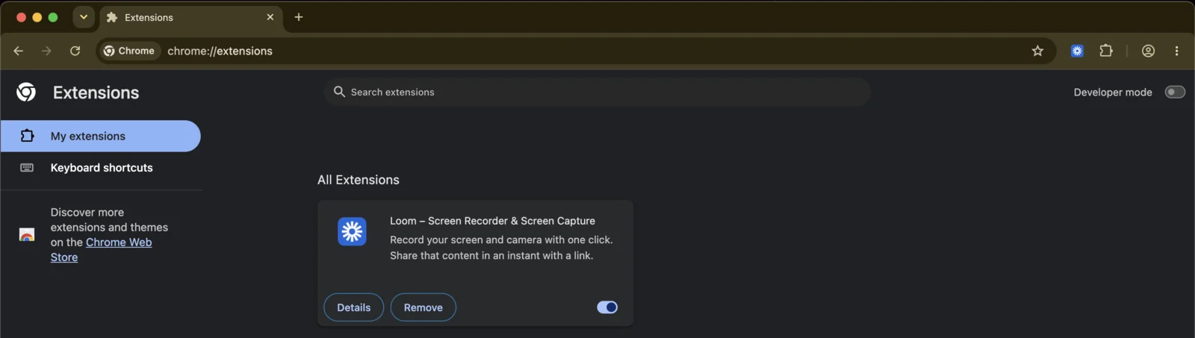Image resolution: width=1195 pixels, height=338 pixels.
Task: Open the Chrome Web Store link
Action: [x=102, y=250]
